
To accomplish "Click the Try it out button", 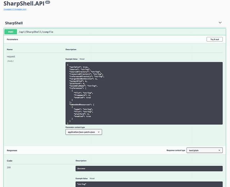I will (215, 39).
